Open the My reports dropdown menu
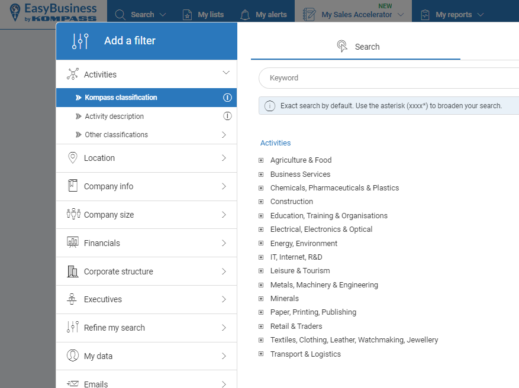The image size is (519, 388). [453, 15]
